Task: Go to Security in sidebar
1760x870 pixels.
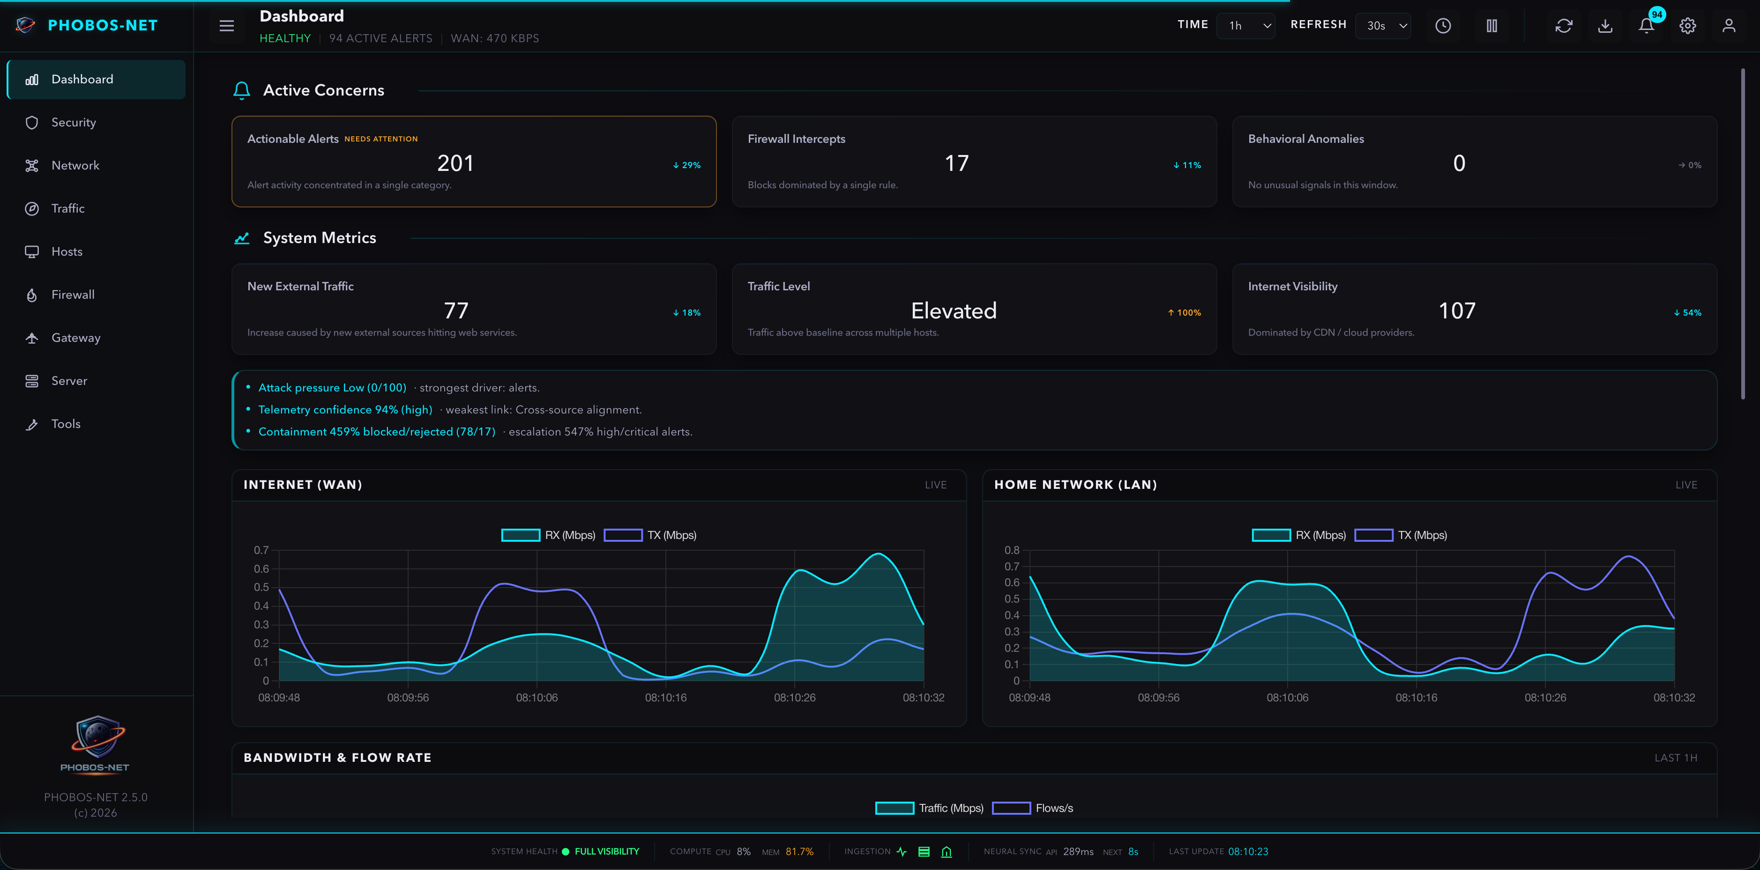Action: 74,122
